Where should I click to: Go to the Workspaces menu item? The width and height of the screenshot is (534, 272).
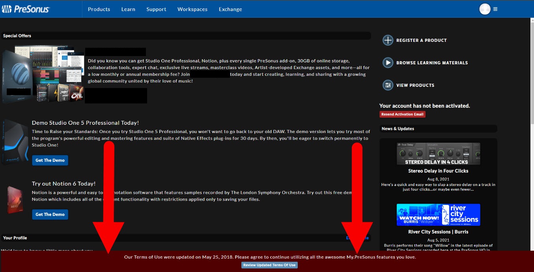(x=192, y=9)
